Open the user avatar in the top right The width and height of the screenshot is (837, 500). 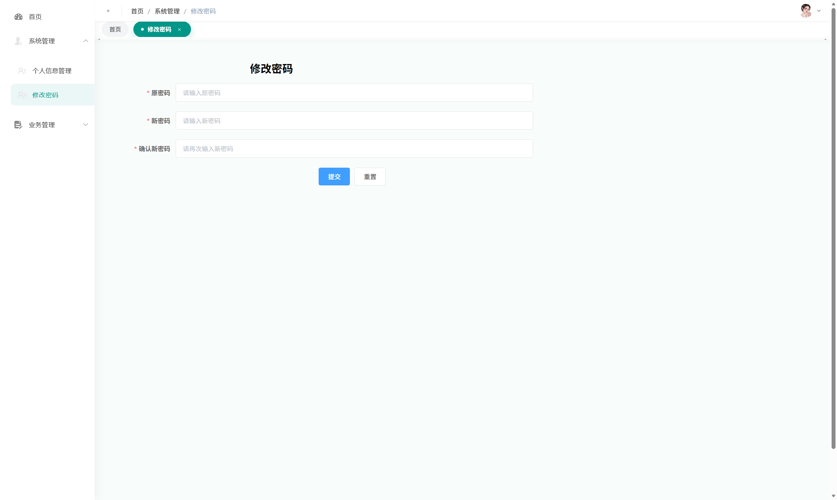point(806,11)
